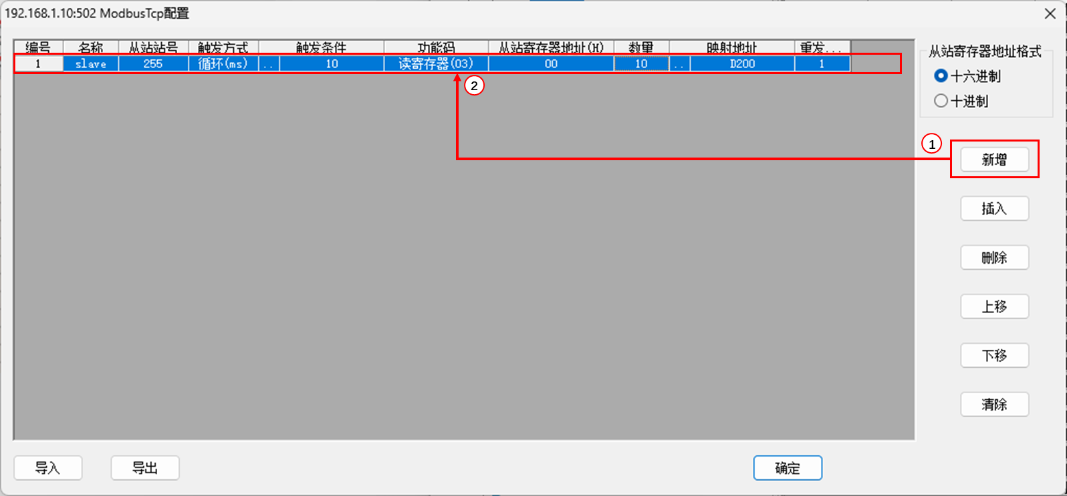Move row down with 下移
Viewport: 1067px width, 496px height.
(x=994, y=355)
